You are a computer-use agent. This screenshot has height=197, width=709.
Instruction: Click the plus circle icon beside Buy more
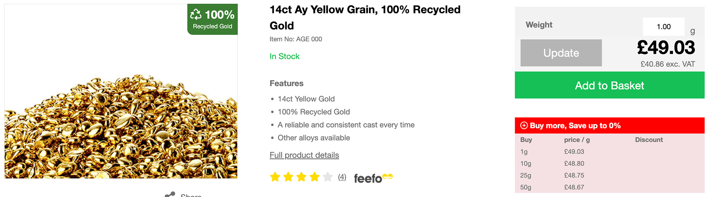coord(524,125)
